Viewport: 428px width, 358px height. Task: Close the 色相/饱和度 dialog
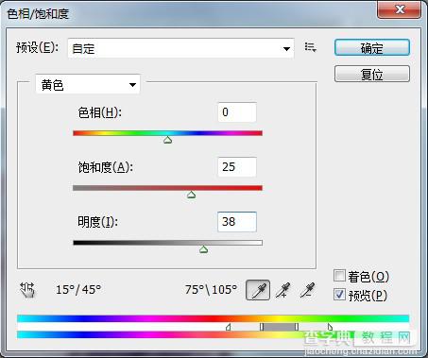point(400,9)
